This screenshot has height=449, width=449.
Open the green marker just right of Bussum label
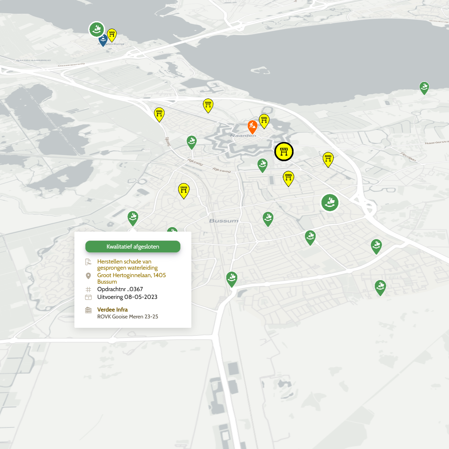(x=268, y=219)
